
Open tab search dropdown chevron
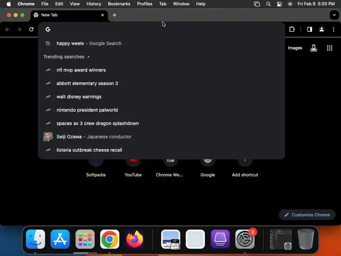tap(334, 15)
